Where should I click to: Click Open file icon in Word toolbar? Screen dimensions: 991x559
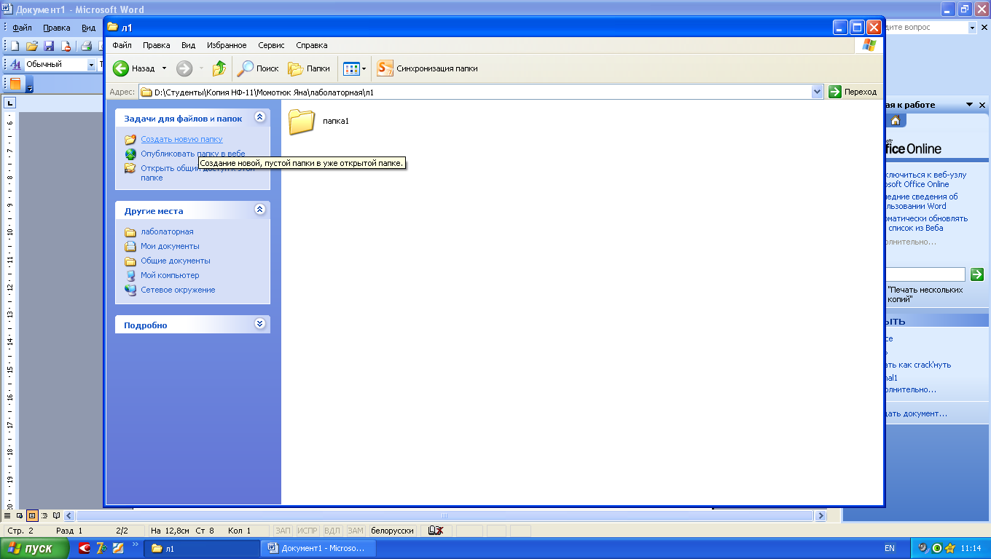32,46
